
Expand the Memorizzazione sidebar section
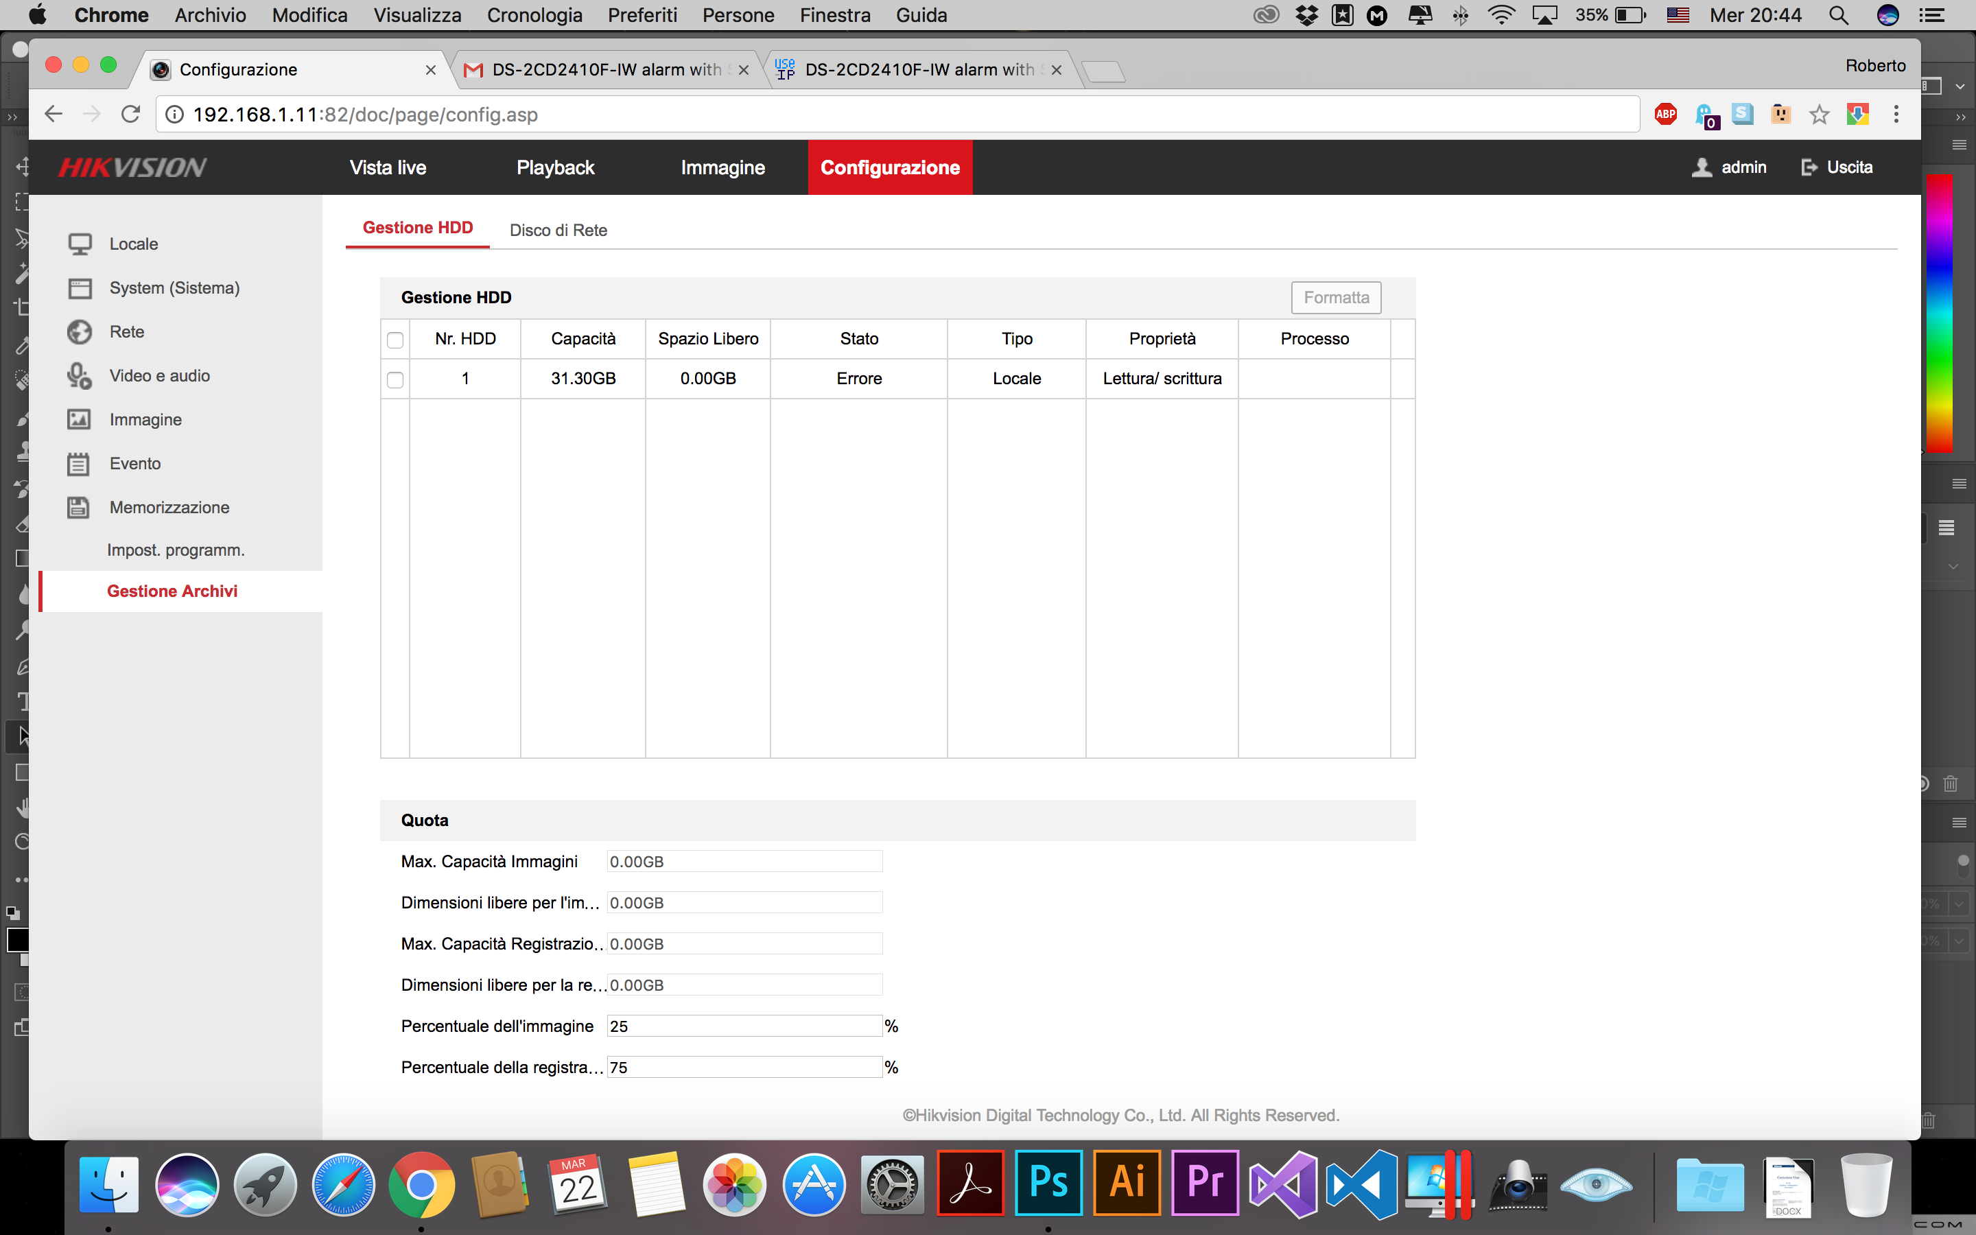tap(169, 507)
